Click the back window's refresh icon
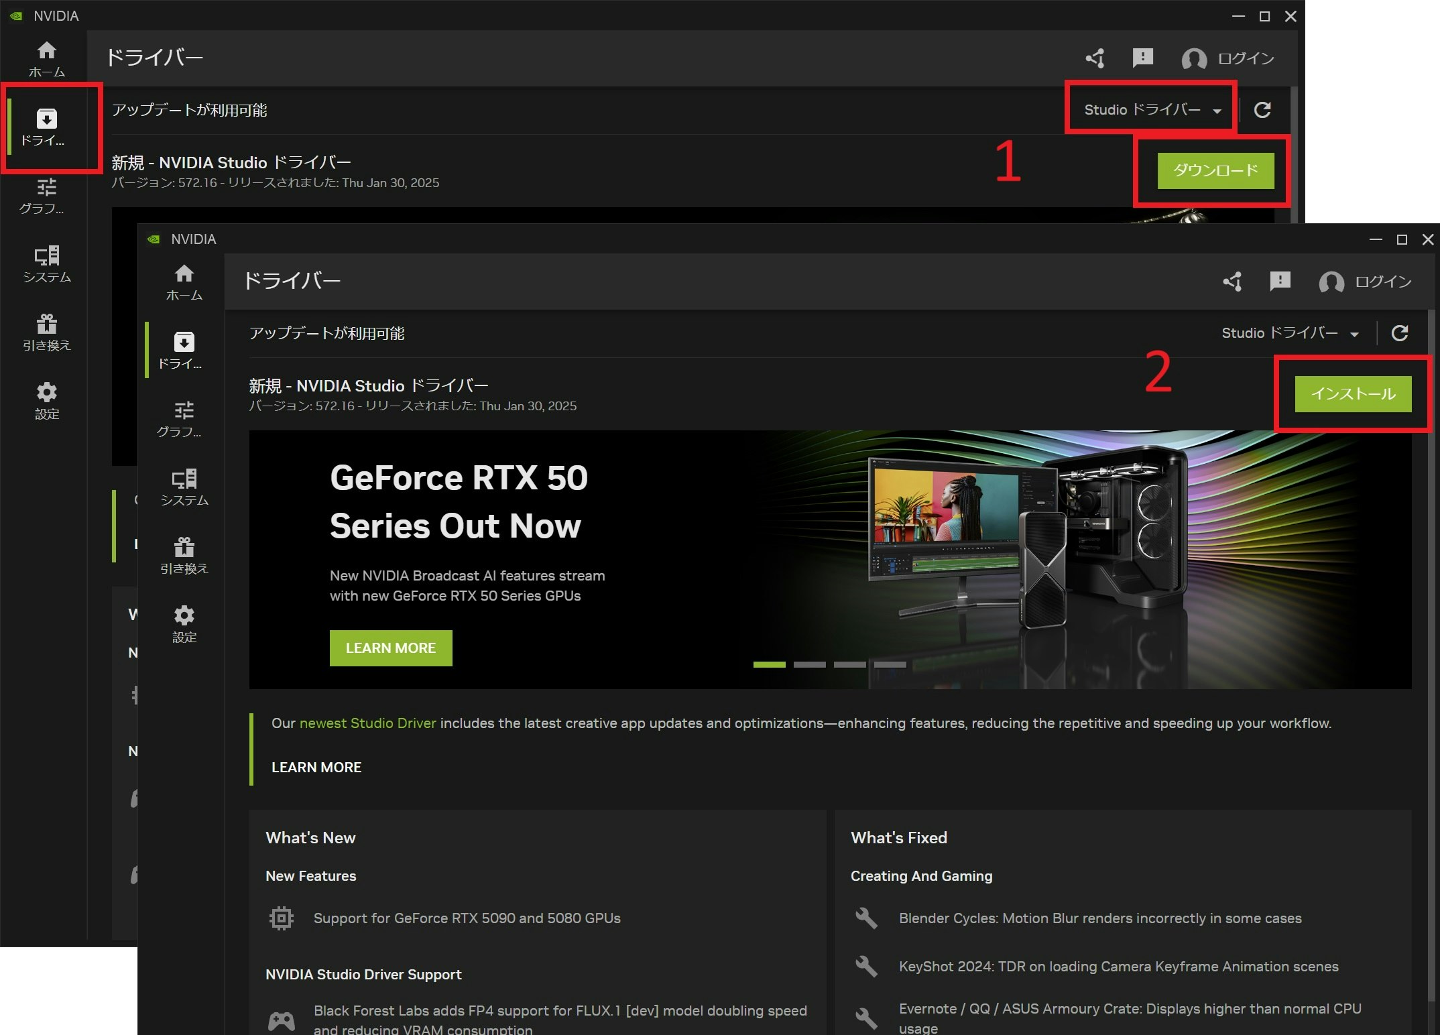 pyautogui.click(x=1262, y=110)
